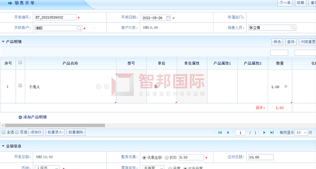Click the empty input box above 数量 column
The height and width of the screenshot is (169, 316).
tap(279, 53)
